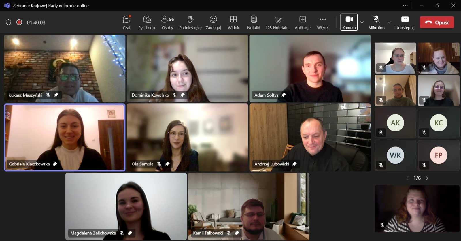Click Dominika Kowalska name label
This screenshot has width=461, height=241.
tap(150, 95)
